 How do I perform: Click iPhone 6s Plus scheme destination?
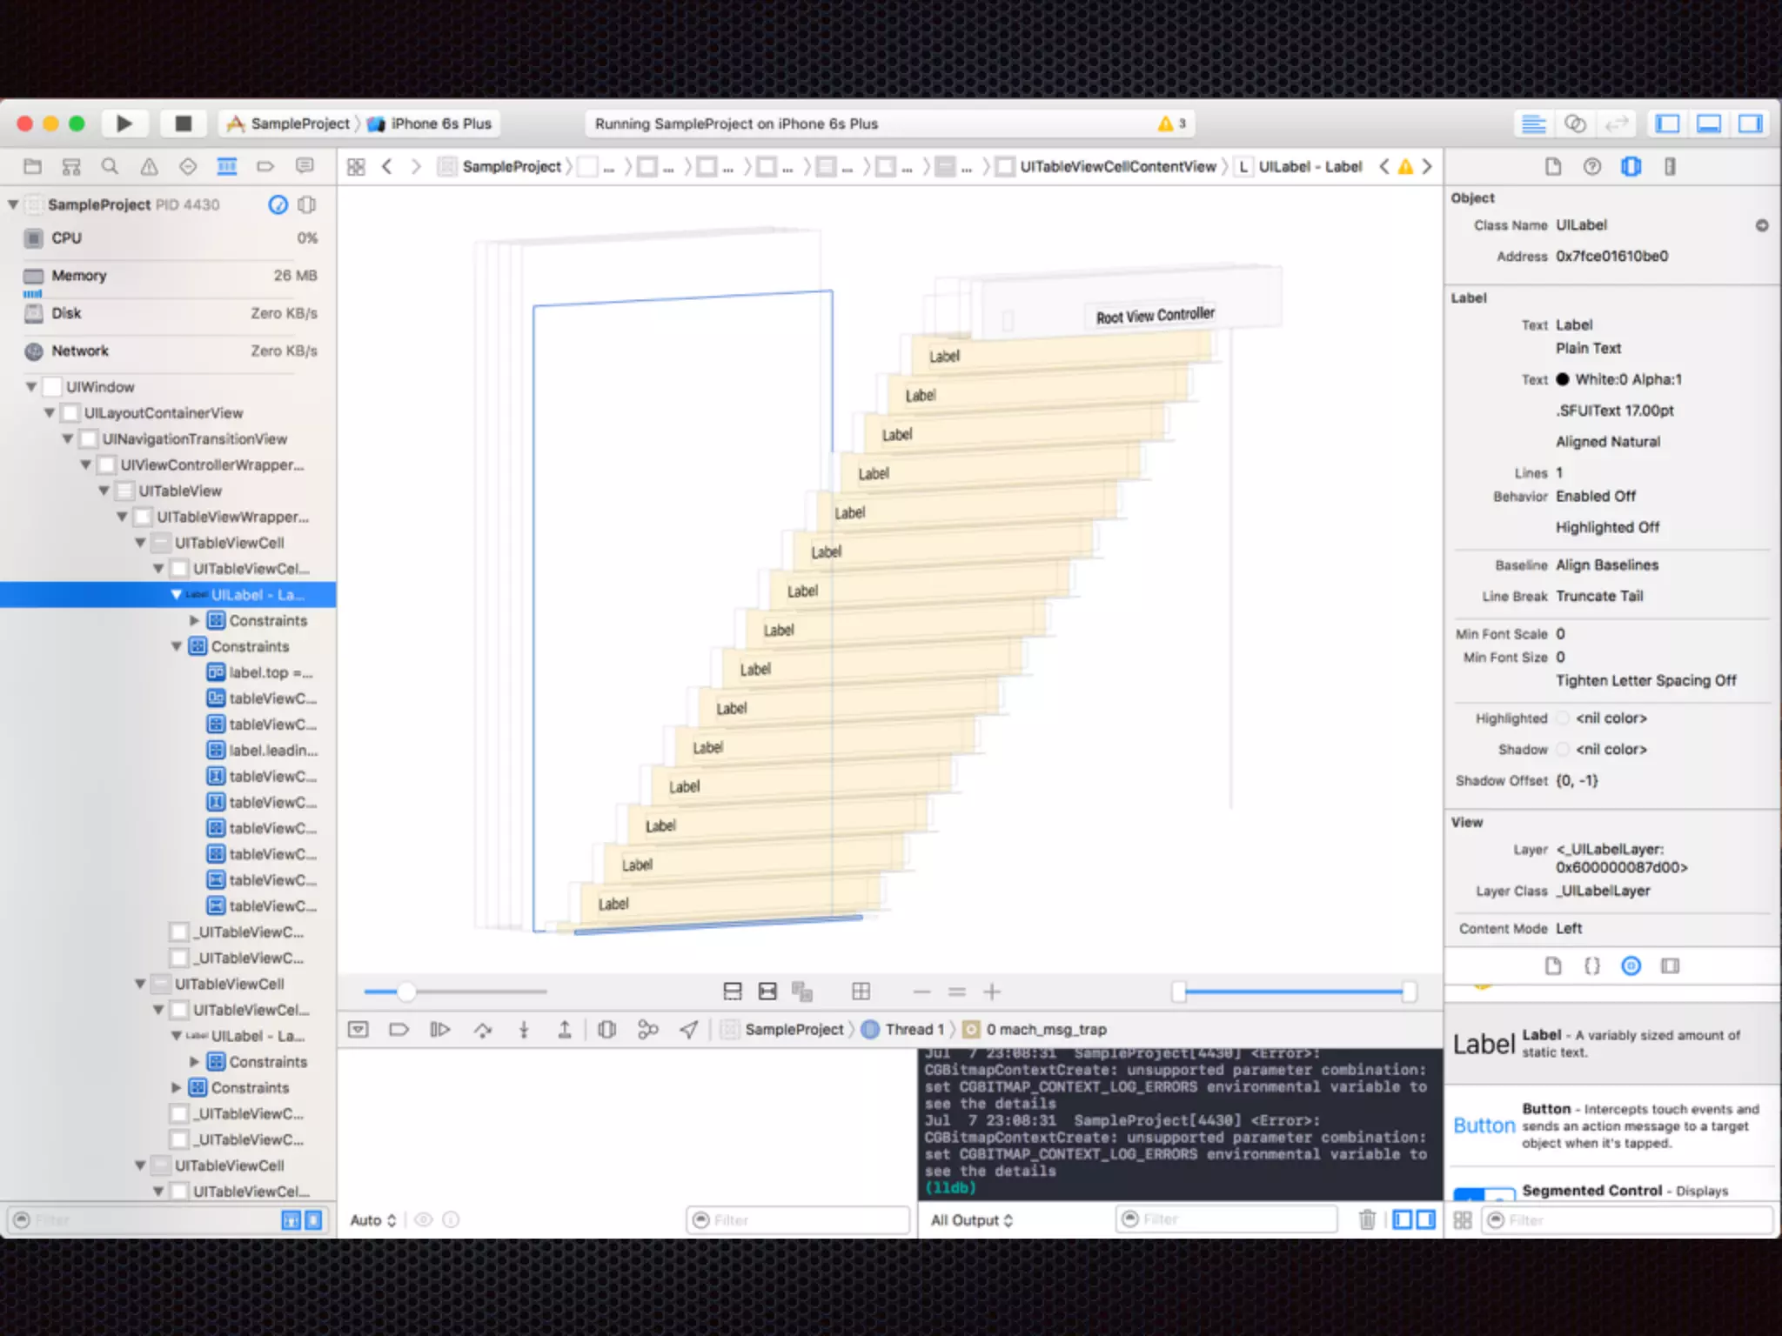pos(440,124)
